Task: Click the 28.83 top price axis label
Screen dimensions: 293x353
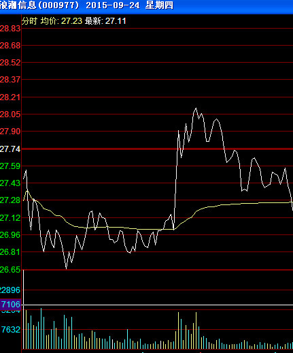Action: tap(10, 29)
